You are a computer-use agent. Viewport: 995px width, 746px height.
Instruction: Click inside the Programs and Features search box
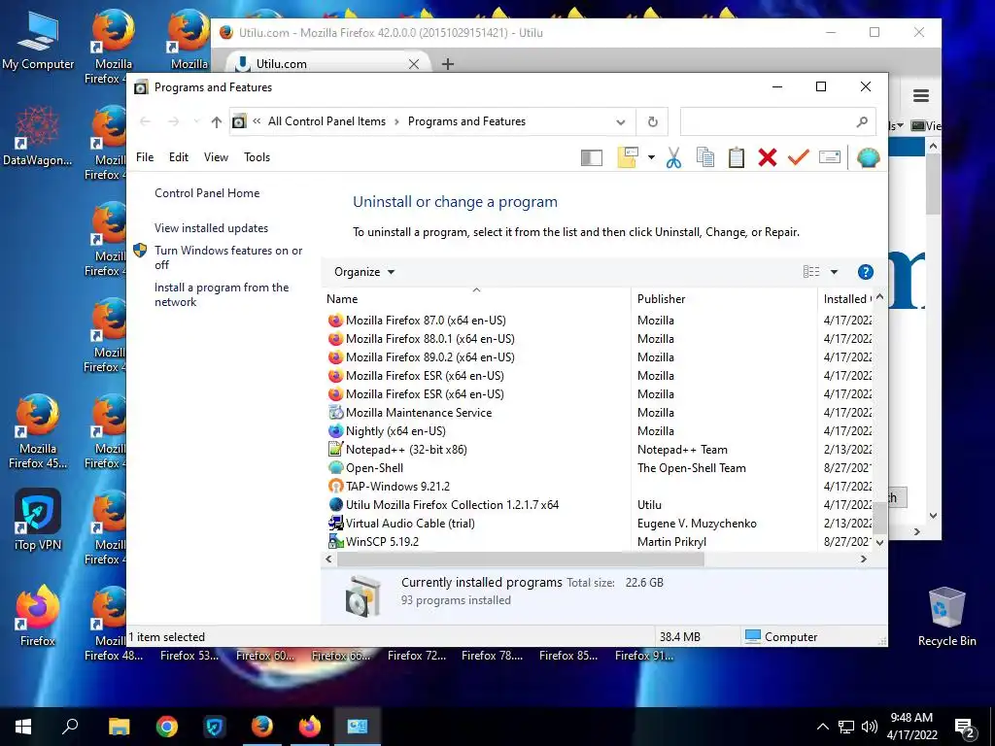coord(777,121)
